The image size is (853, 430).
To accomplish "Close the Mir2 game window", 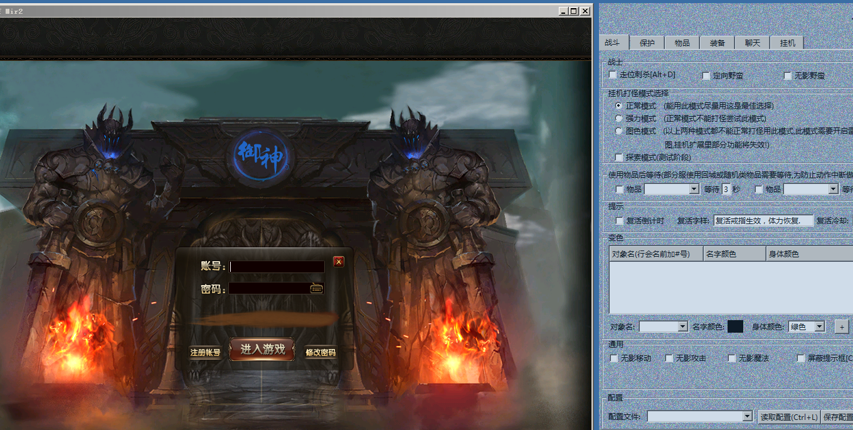I will tap(585, 11).
